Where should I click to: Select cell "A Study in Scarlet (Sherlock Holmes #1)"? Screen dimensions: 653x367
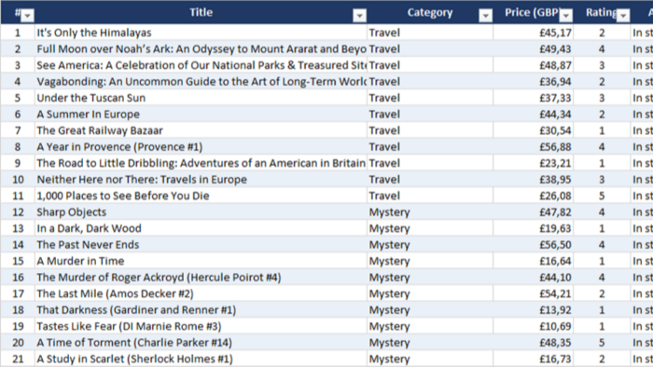[x=201, y=359]
